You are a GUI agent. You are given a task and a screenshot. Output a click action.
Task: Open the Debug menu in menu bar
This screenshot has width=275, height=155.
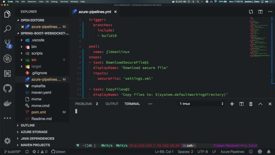(54, 2)
